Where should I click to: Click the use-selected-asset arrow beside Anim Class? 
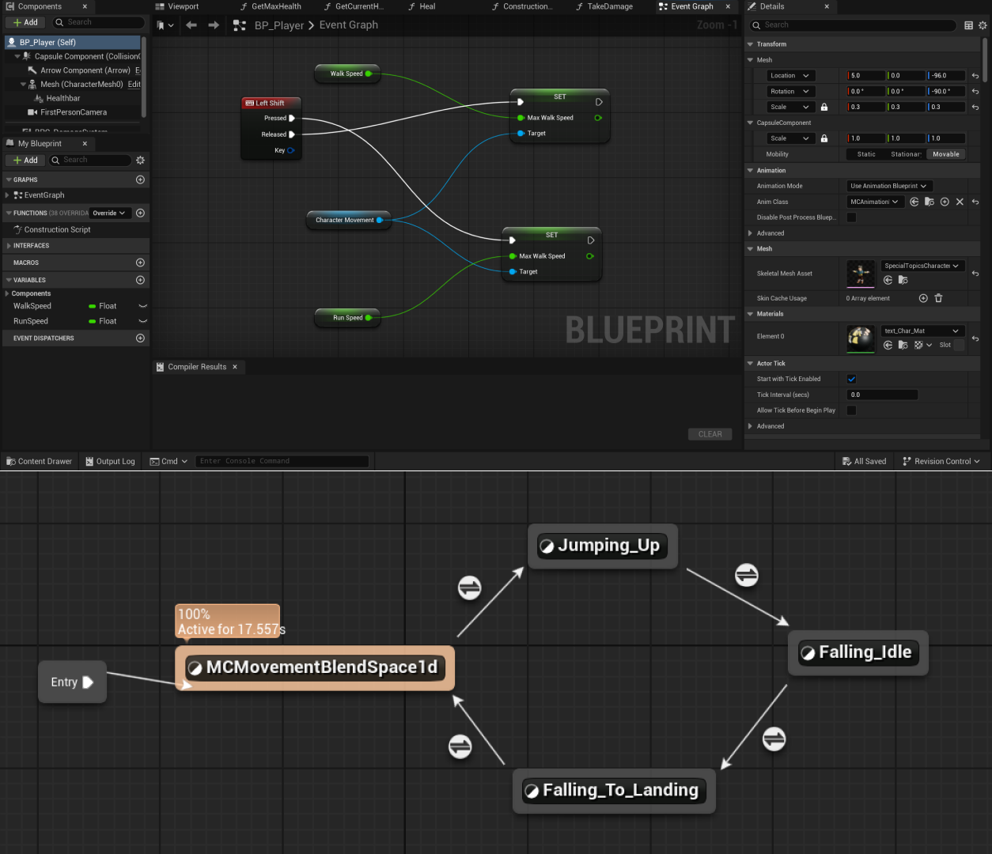pos(915,202)
